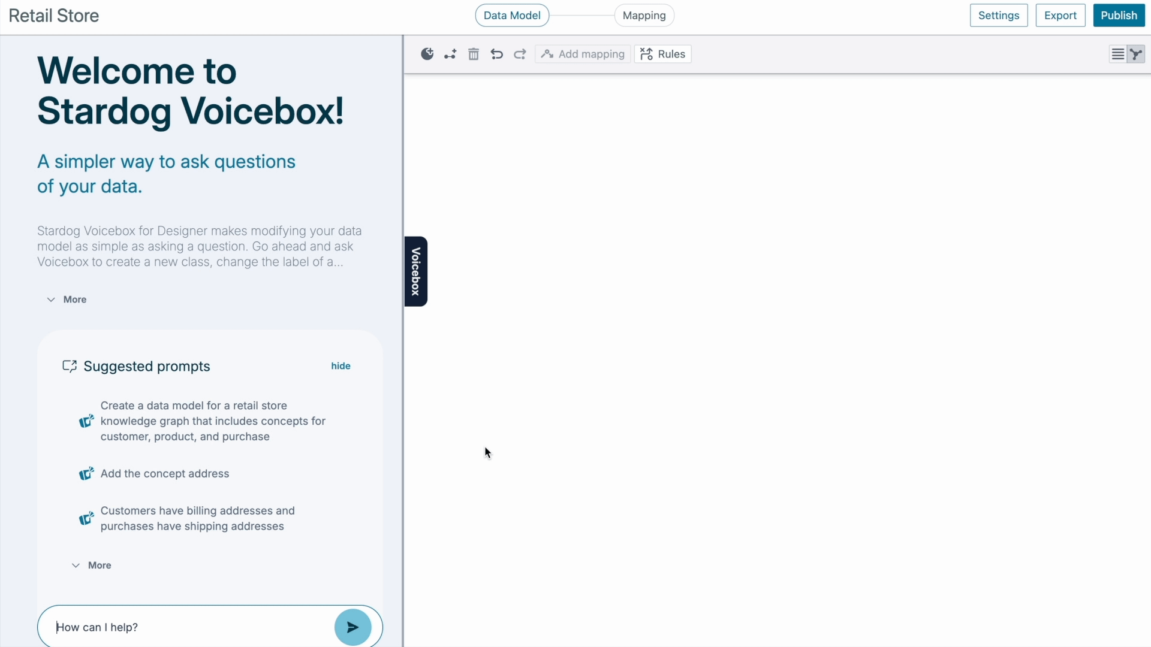Add a new relationship icon
Viewport: 1151px width, 647px height.
pos(450,54)
